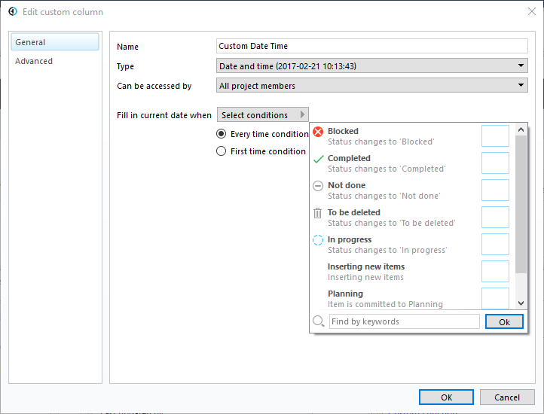Click the Not done minus-circle icon

coord(318,186)
